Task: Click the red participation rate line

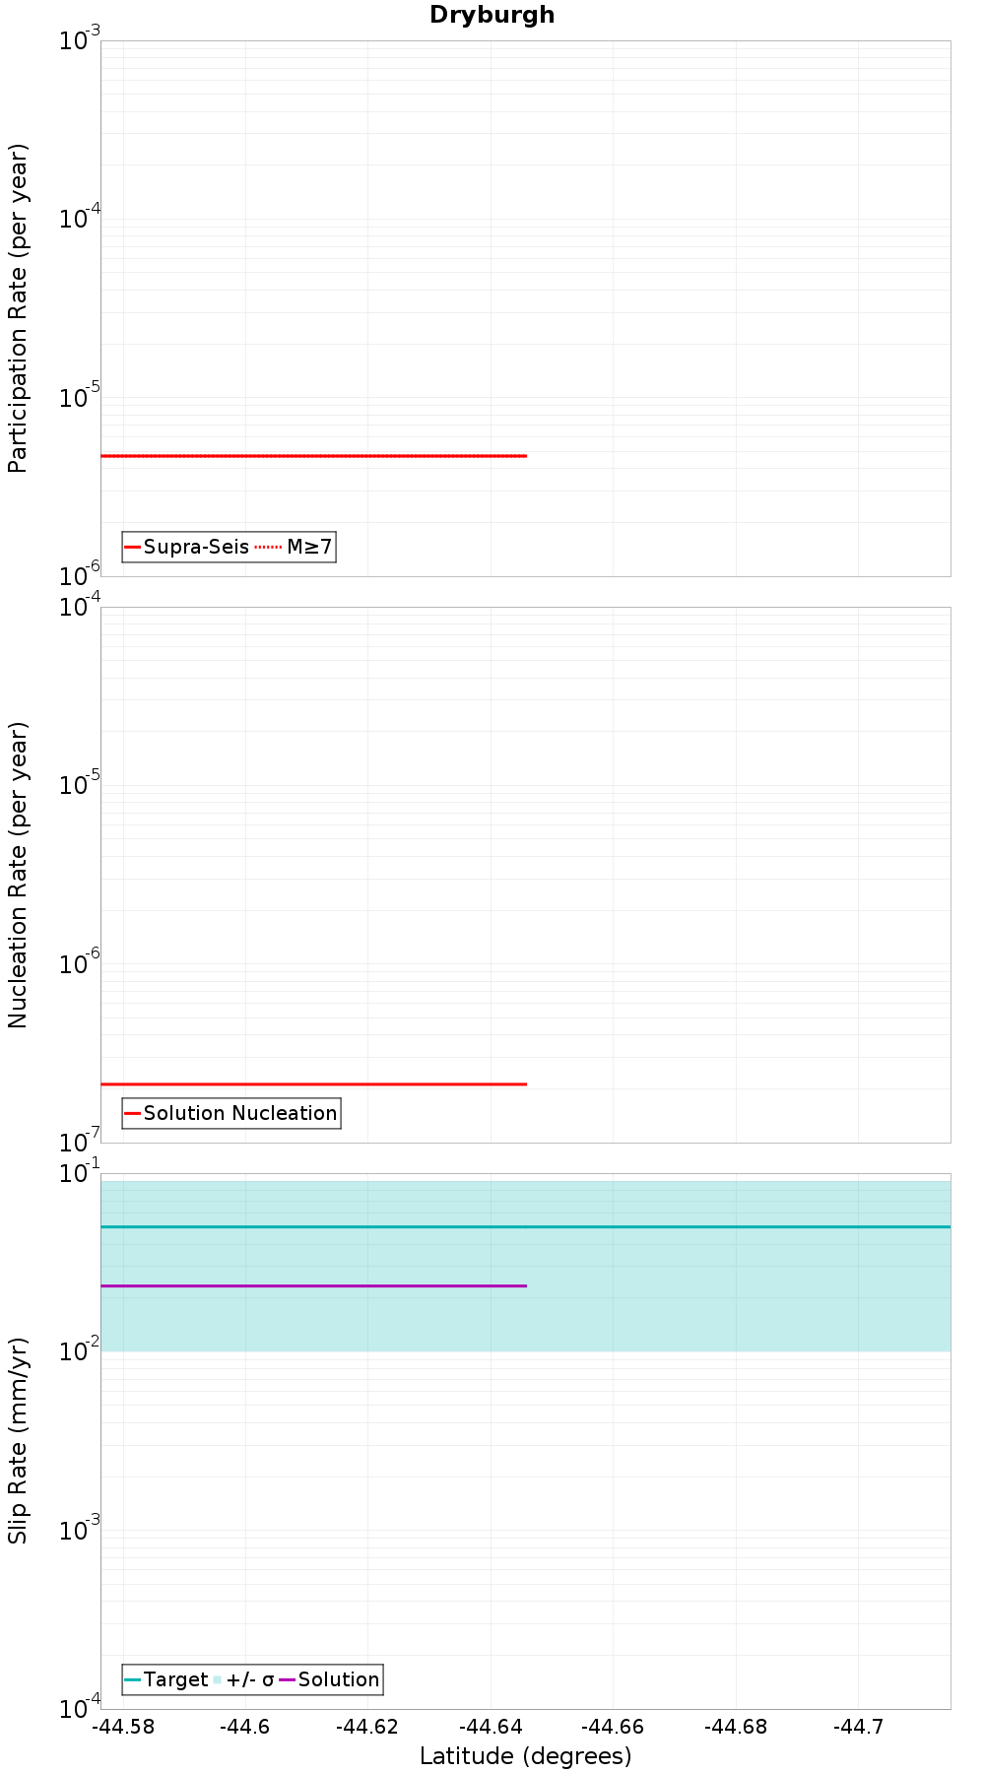Action: (x=313, y=456)
